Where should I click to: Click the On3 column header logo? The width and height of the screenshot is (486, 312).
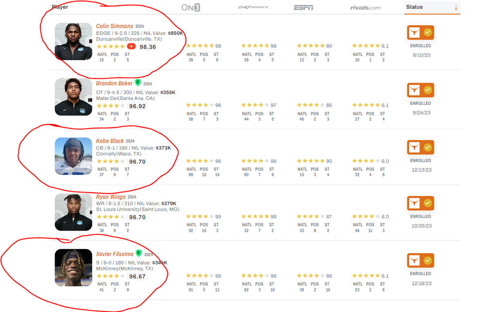[x=191, y=7]
